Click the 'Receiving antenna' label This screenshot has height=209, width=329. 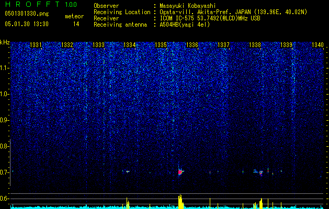120,25
